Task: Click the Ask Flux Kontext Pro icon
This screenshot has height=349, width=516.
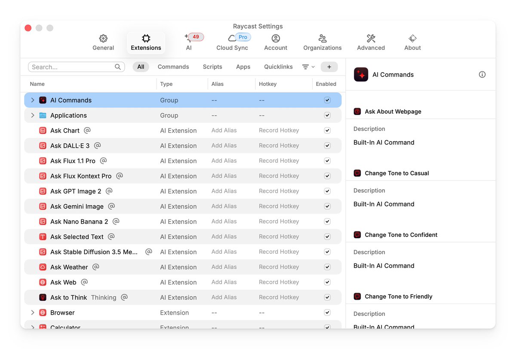Action: 43,176
